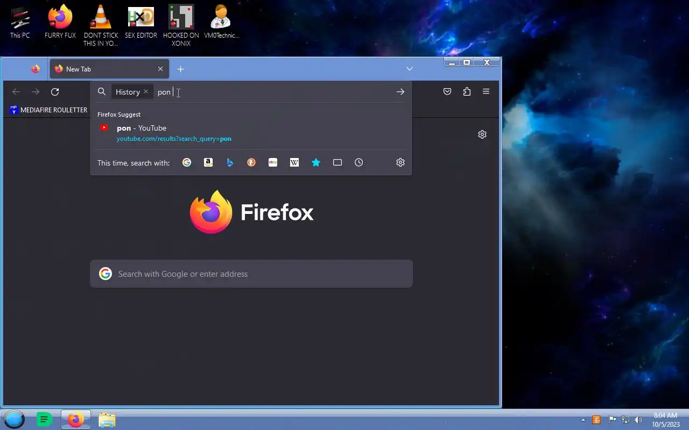689x430 pixels.
Task: Search open tabs using tabs icon
Action: [x=338, y=162]
